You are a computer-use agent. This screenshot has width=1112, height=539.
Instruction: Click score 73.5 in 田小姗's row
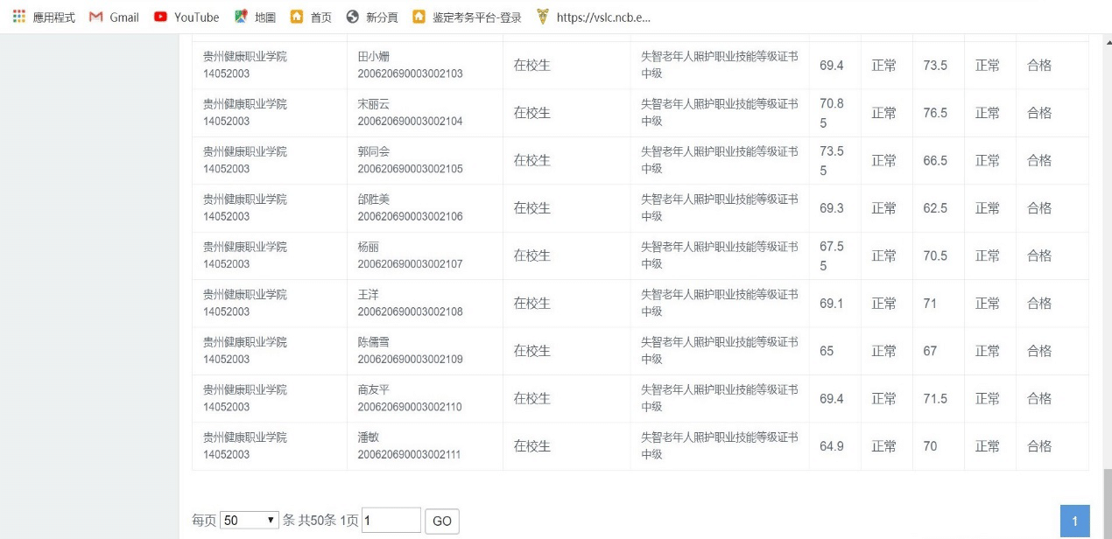[935, 66]
